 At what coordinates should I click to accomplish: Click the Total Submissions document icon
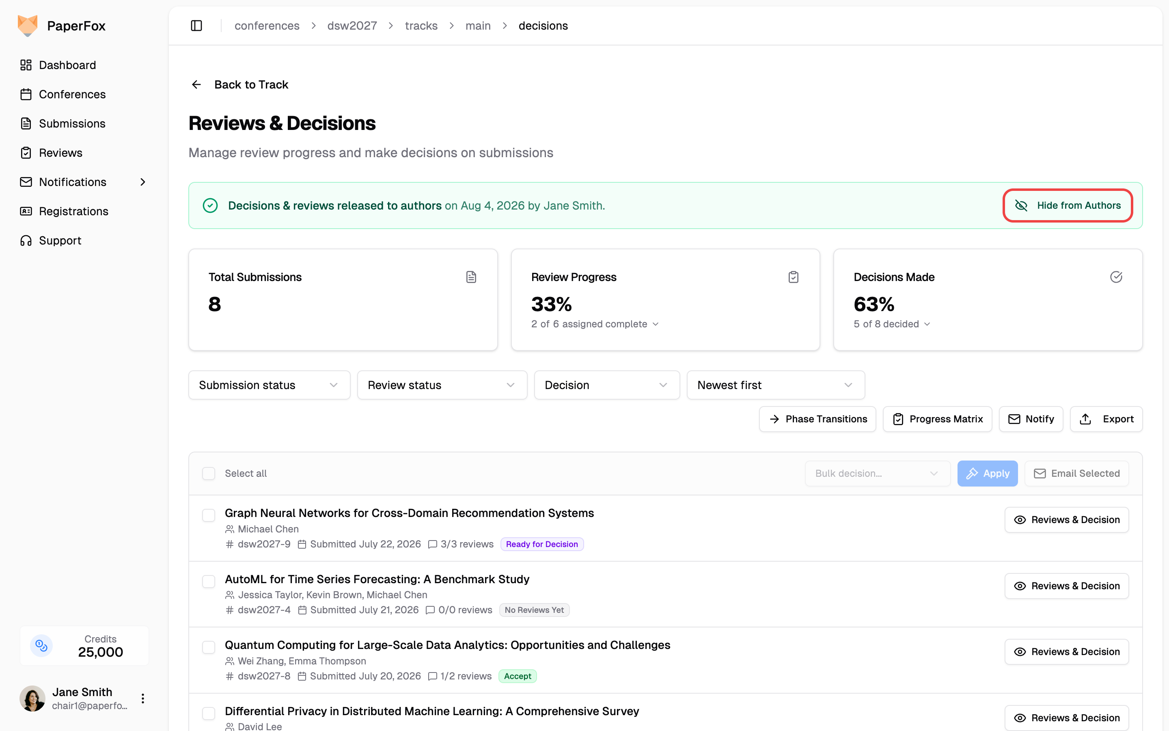click(x=471, y=277)
